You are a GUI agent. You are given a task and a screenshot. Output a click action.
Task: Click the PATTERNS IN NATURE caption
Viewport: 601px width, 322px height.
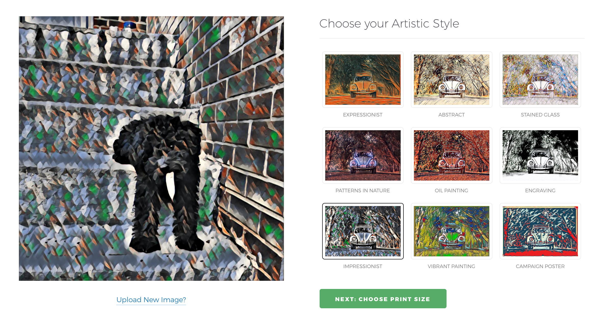pyautogui.click(x=363, y=191)
